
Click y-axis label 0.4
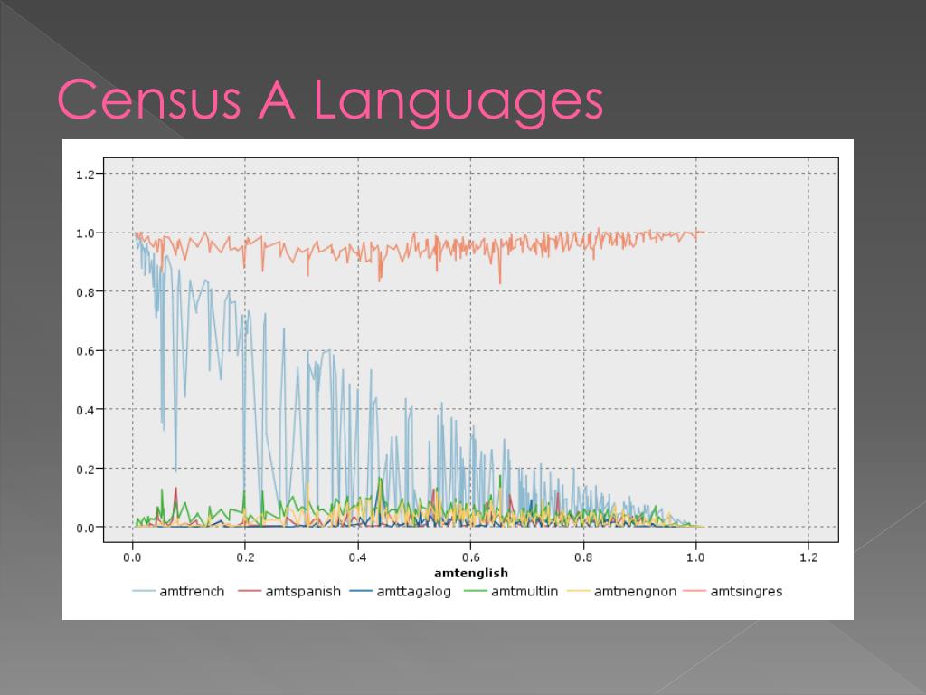[85, 410]
